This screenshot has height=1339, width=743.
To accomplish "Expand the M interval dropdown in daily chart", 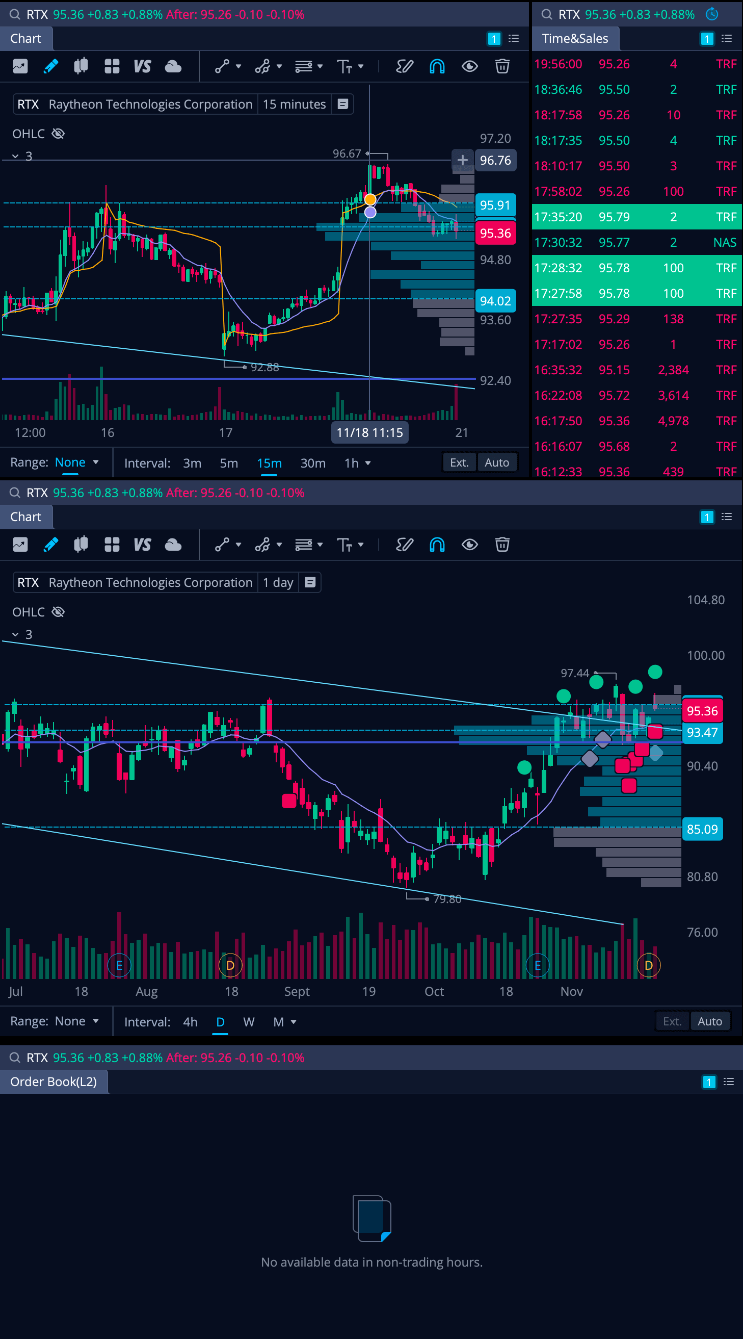I will (284, 1022).
